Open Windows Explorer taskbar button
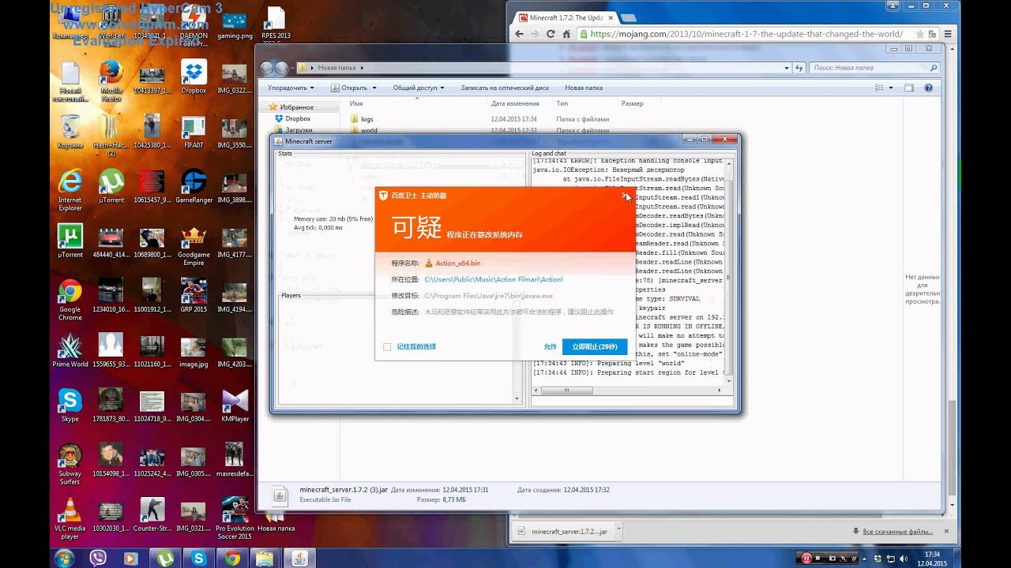This screenshot has width=1011, height=568. click(265, 559)
